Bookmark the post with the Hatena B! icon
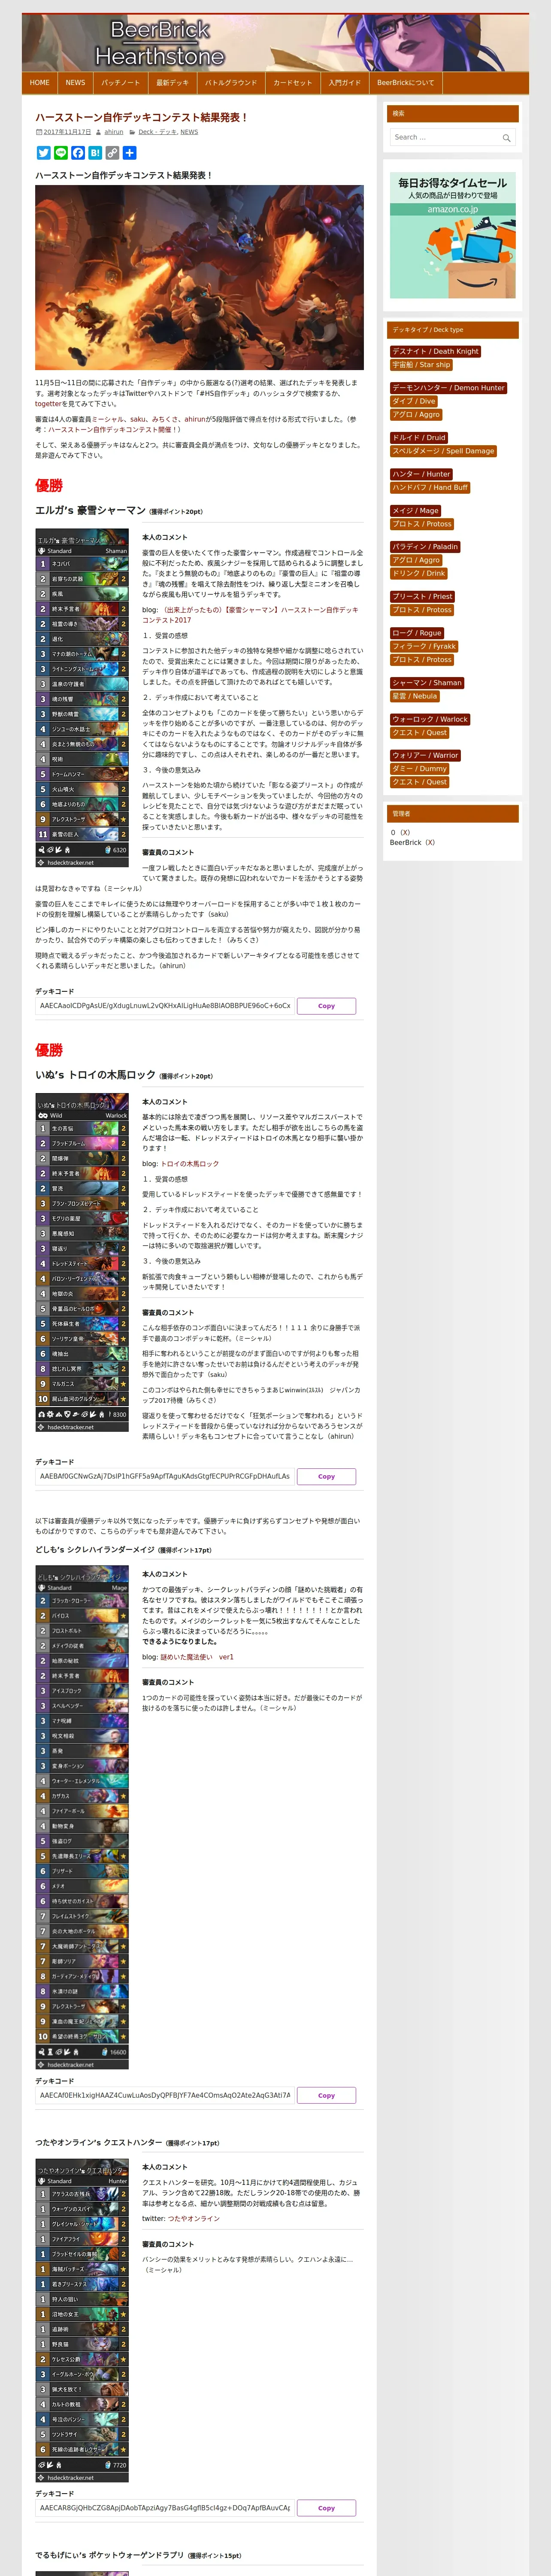551x2576 pixels. pos(94,153)
